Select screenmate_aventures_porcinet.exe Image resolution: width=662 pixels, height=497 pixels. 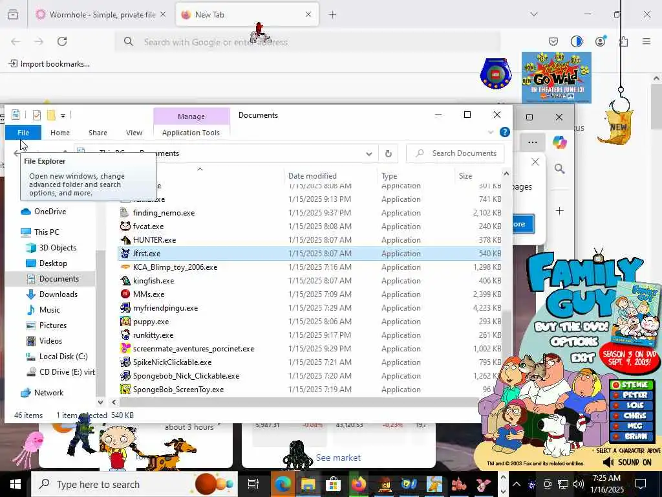click(193, 349)
